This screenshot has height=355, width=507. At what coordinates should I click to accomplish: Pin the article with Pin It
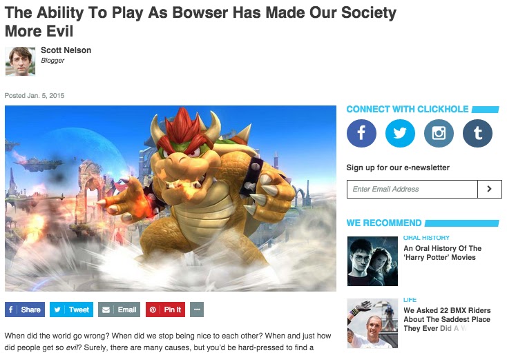coord(165,310)
